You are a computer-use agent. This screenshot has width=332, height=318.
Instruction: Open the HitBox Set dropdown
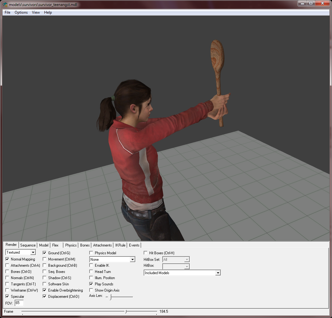[x=176, y=259]
